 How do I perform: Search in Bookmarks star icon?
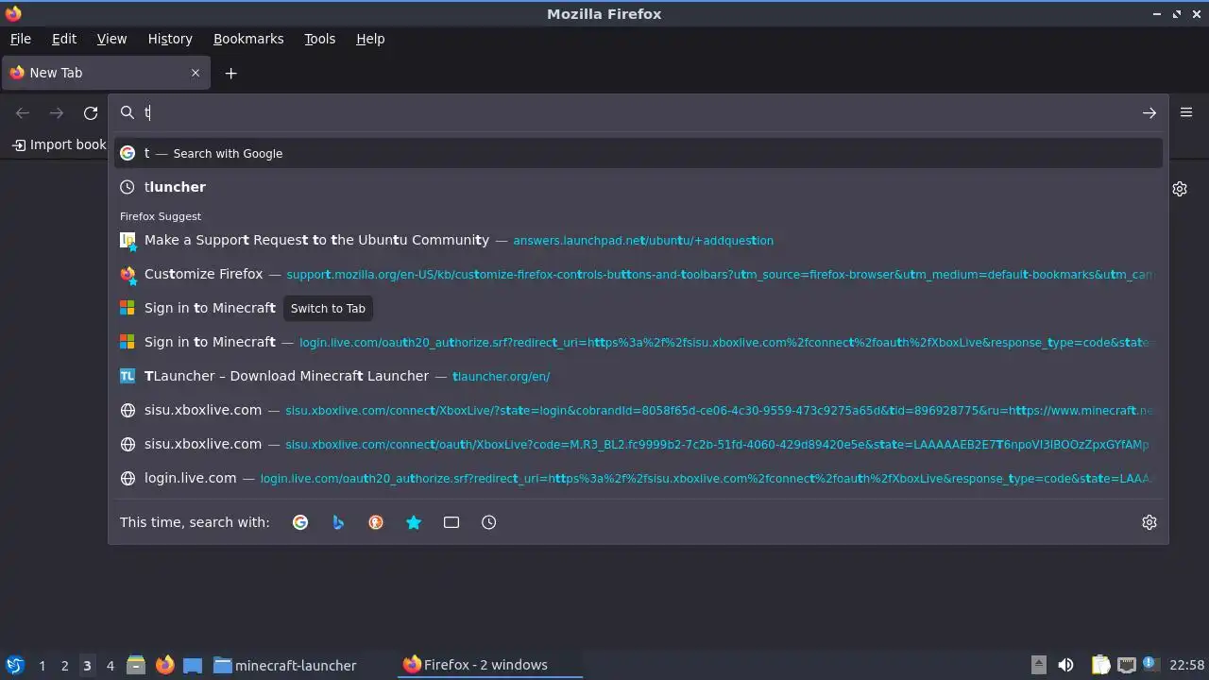(414, 522)
